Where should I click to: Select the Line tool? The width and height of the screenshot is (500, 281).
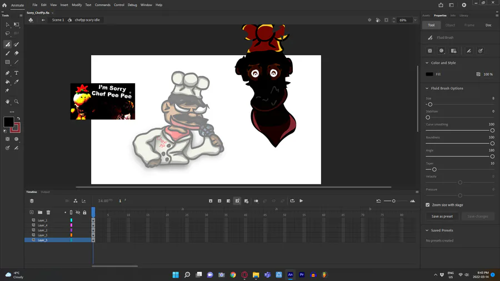point(16,62)
